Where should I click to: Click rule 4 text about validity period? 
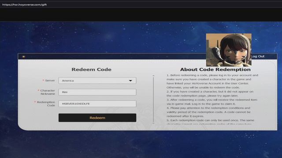[208, 112]
